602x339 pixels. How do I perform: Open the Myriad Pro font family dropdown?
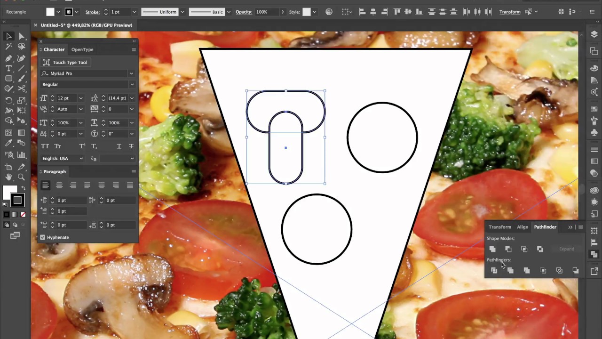[x=131, y=73]
